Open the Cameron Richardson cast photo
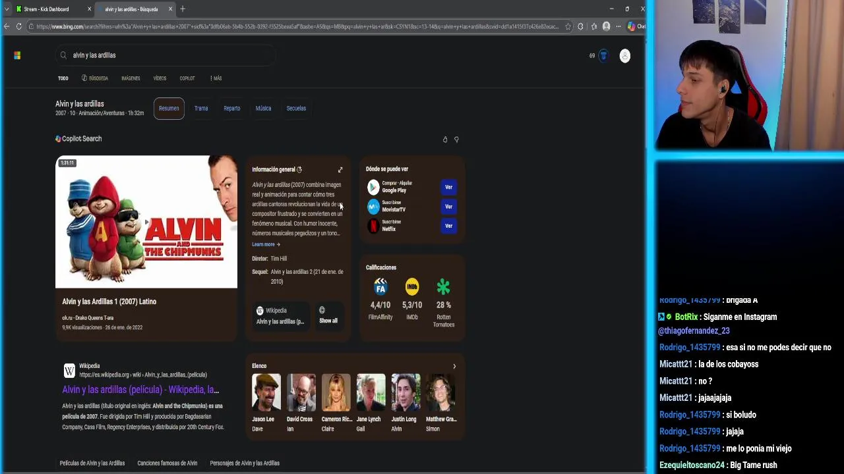 [x=336, y=392]
